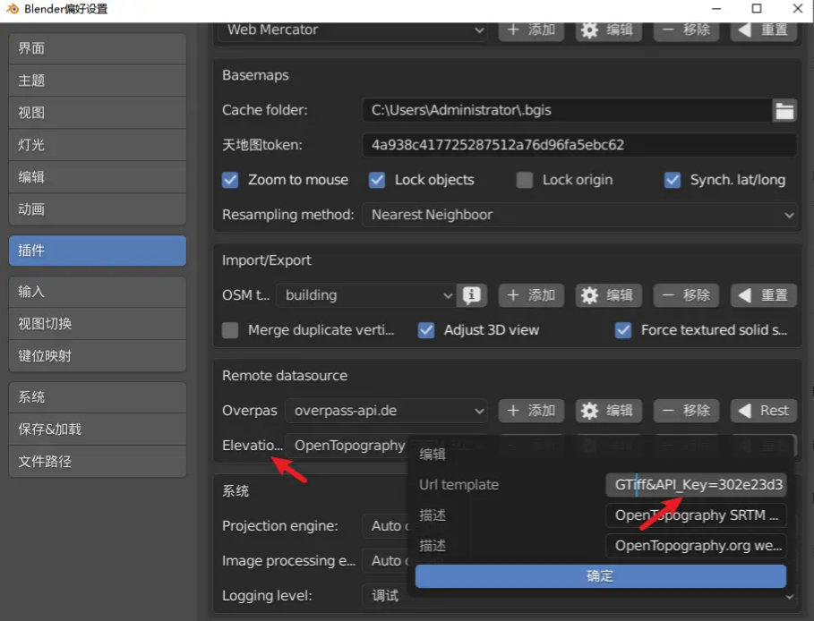
Task: Click gear Edit button in OSM tags row
Action: [x=608, y=295]
